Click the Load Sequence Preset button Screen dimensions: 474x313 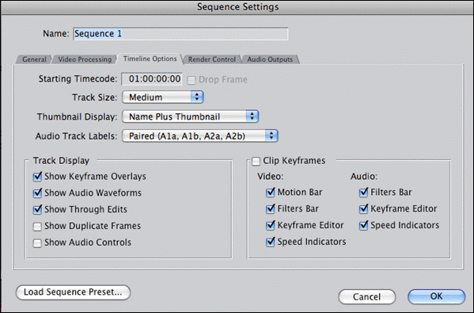coord(73,292)
